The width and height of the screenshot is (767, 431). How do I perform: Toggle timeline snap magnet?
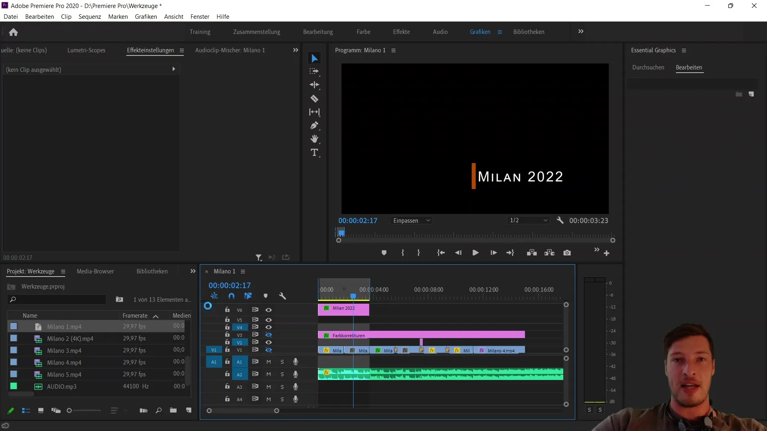tap(231, 296)
